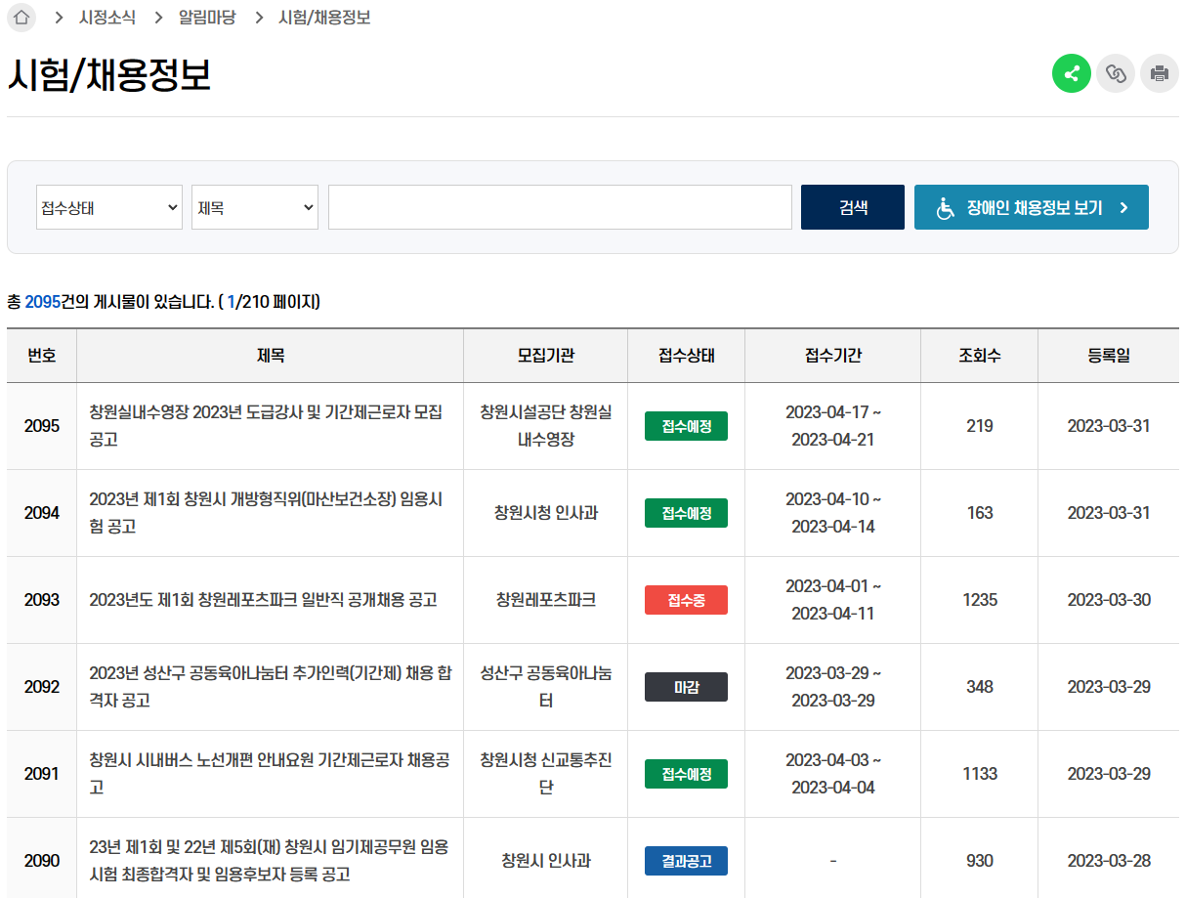
Task: Click the 검색 button
Action: click(853, 207)
